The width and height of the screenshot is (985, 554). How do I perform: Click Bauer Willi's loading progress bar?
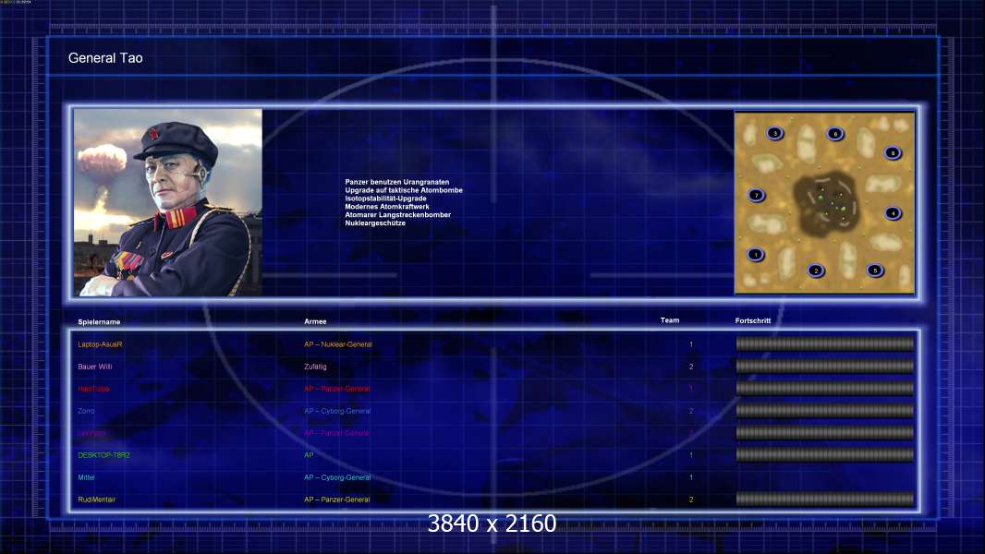pos(825,366)
